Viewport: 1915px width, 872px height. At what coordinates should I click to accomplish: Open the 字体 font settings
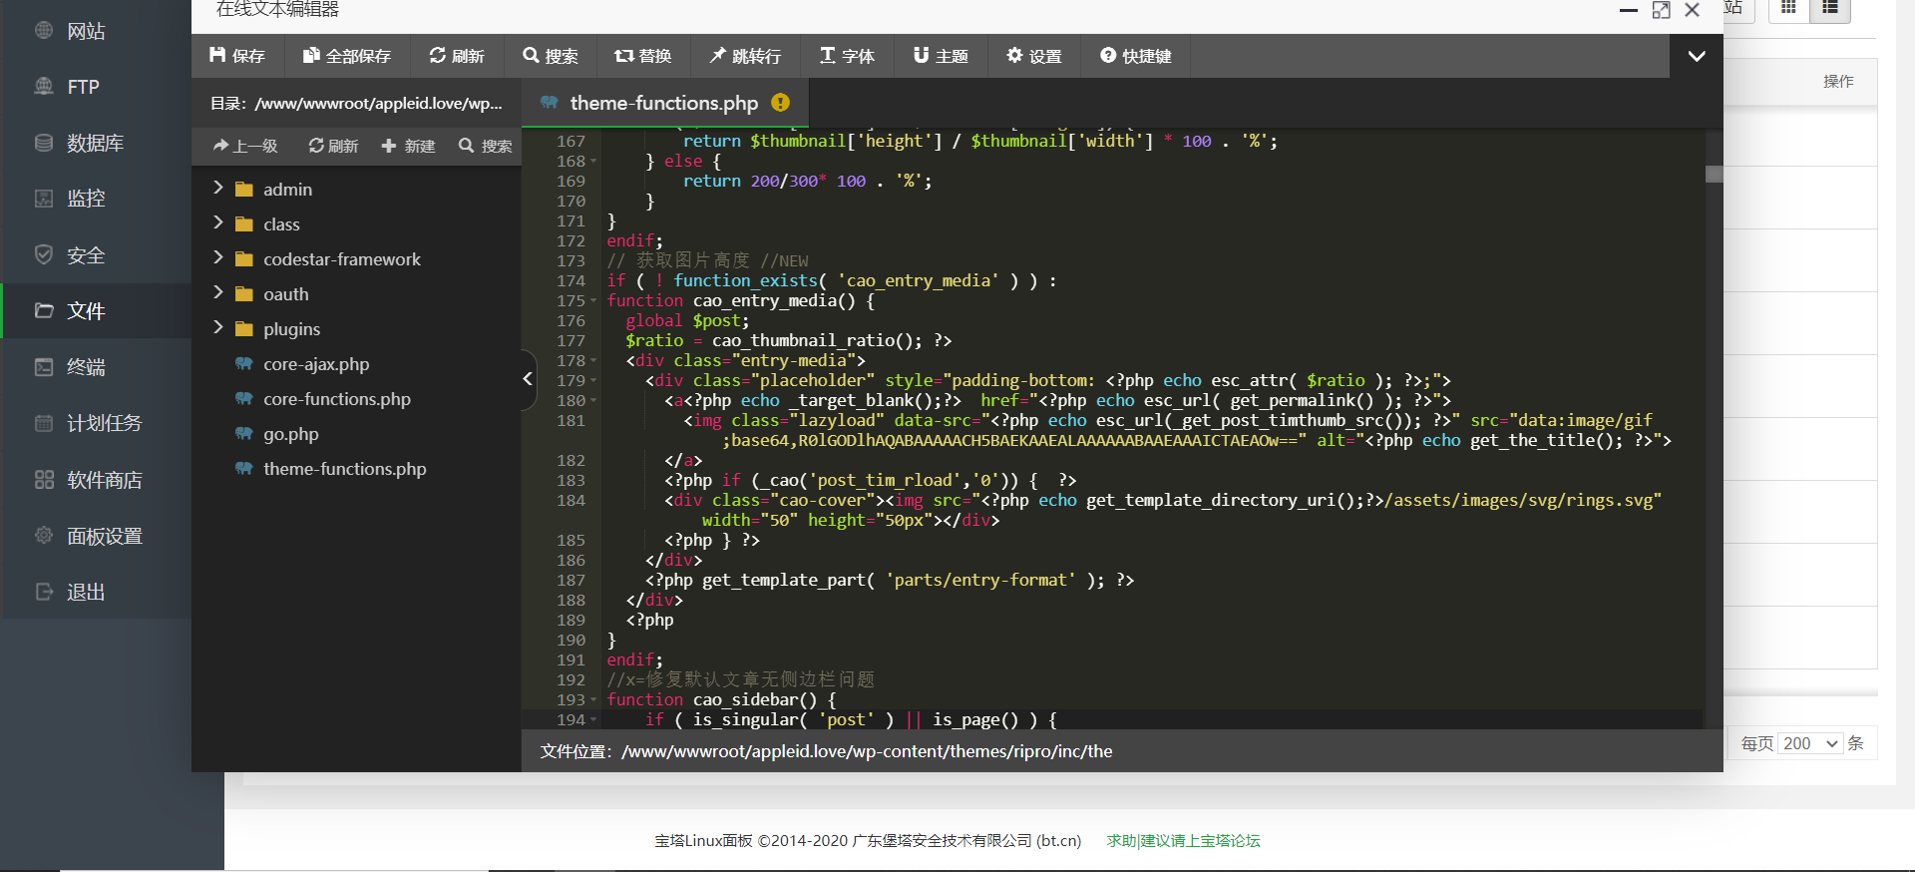(x=847, y=56)
